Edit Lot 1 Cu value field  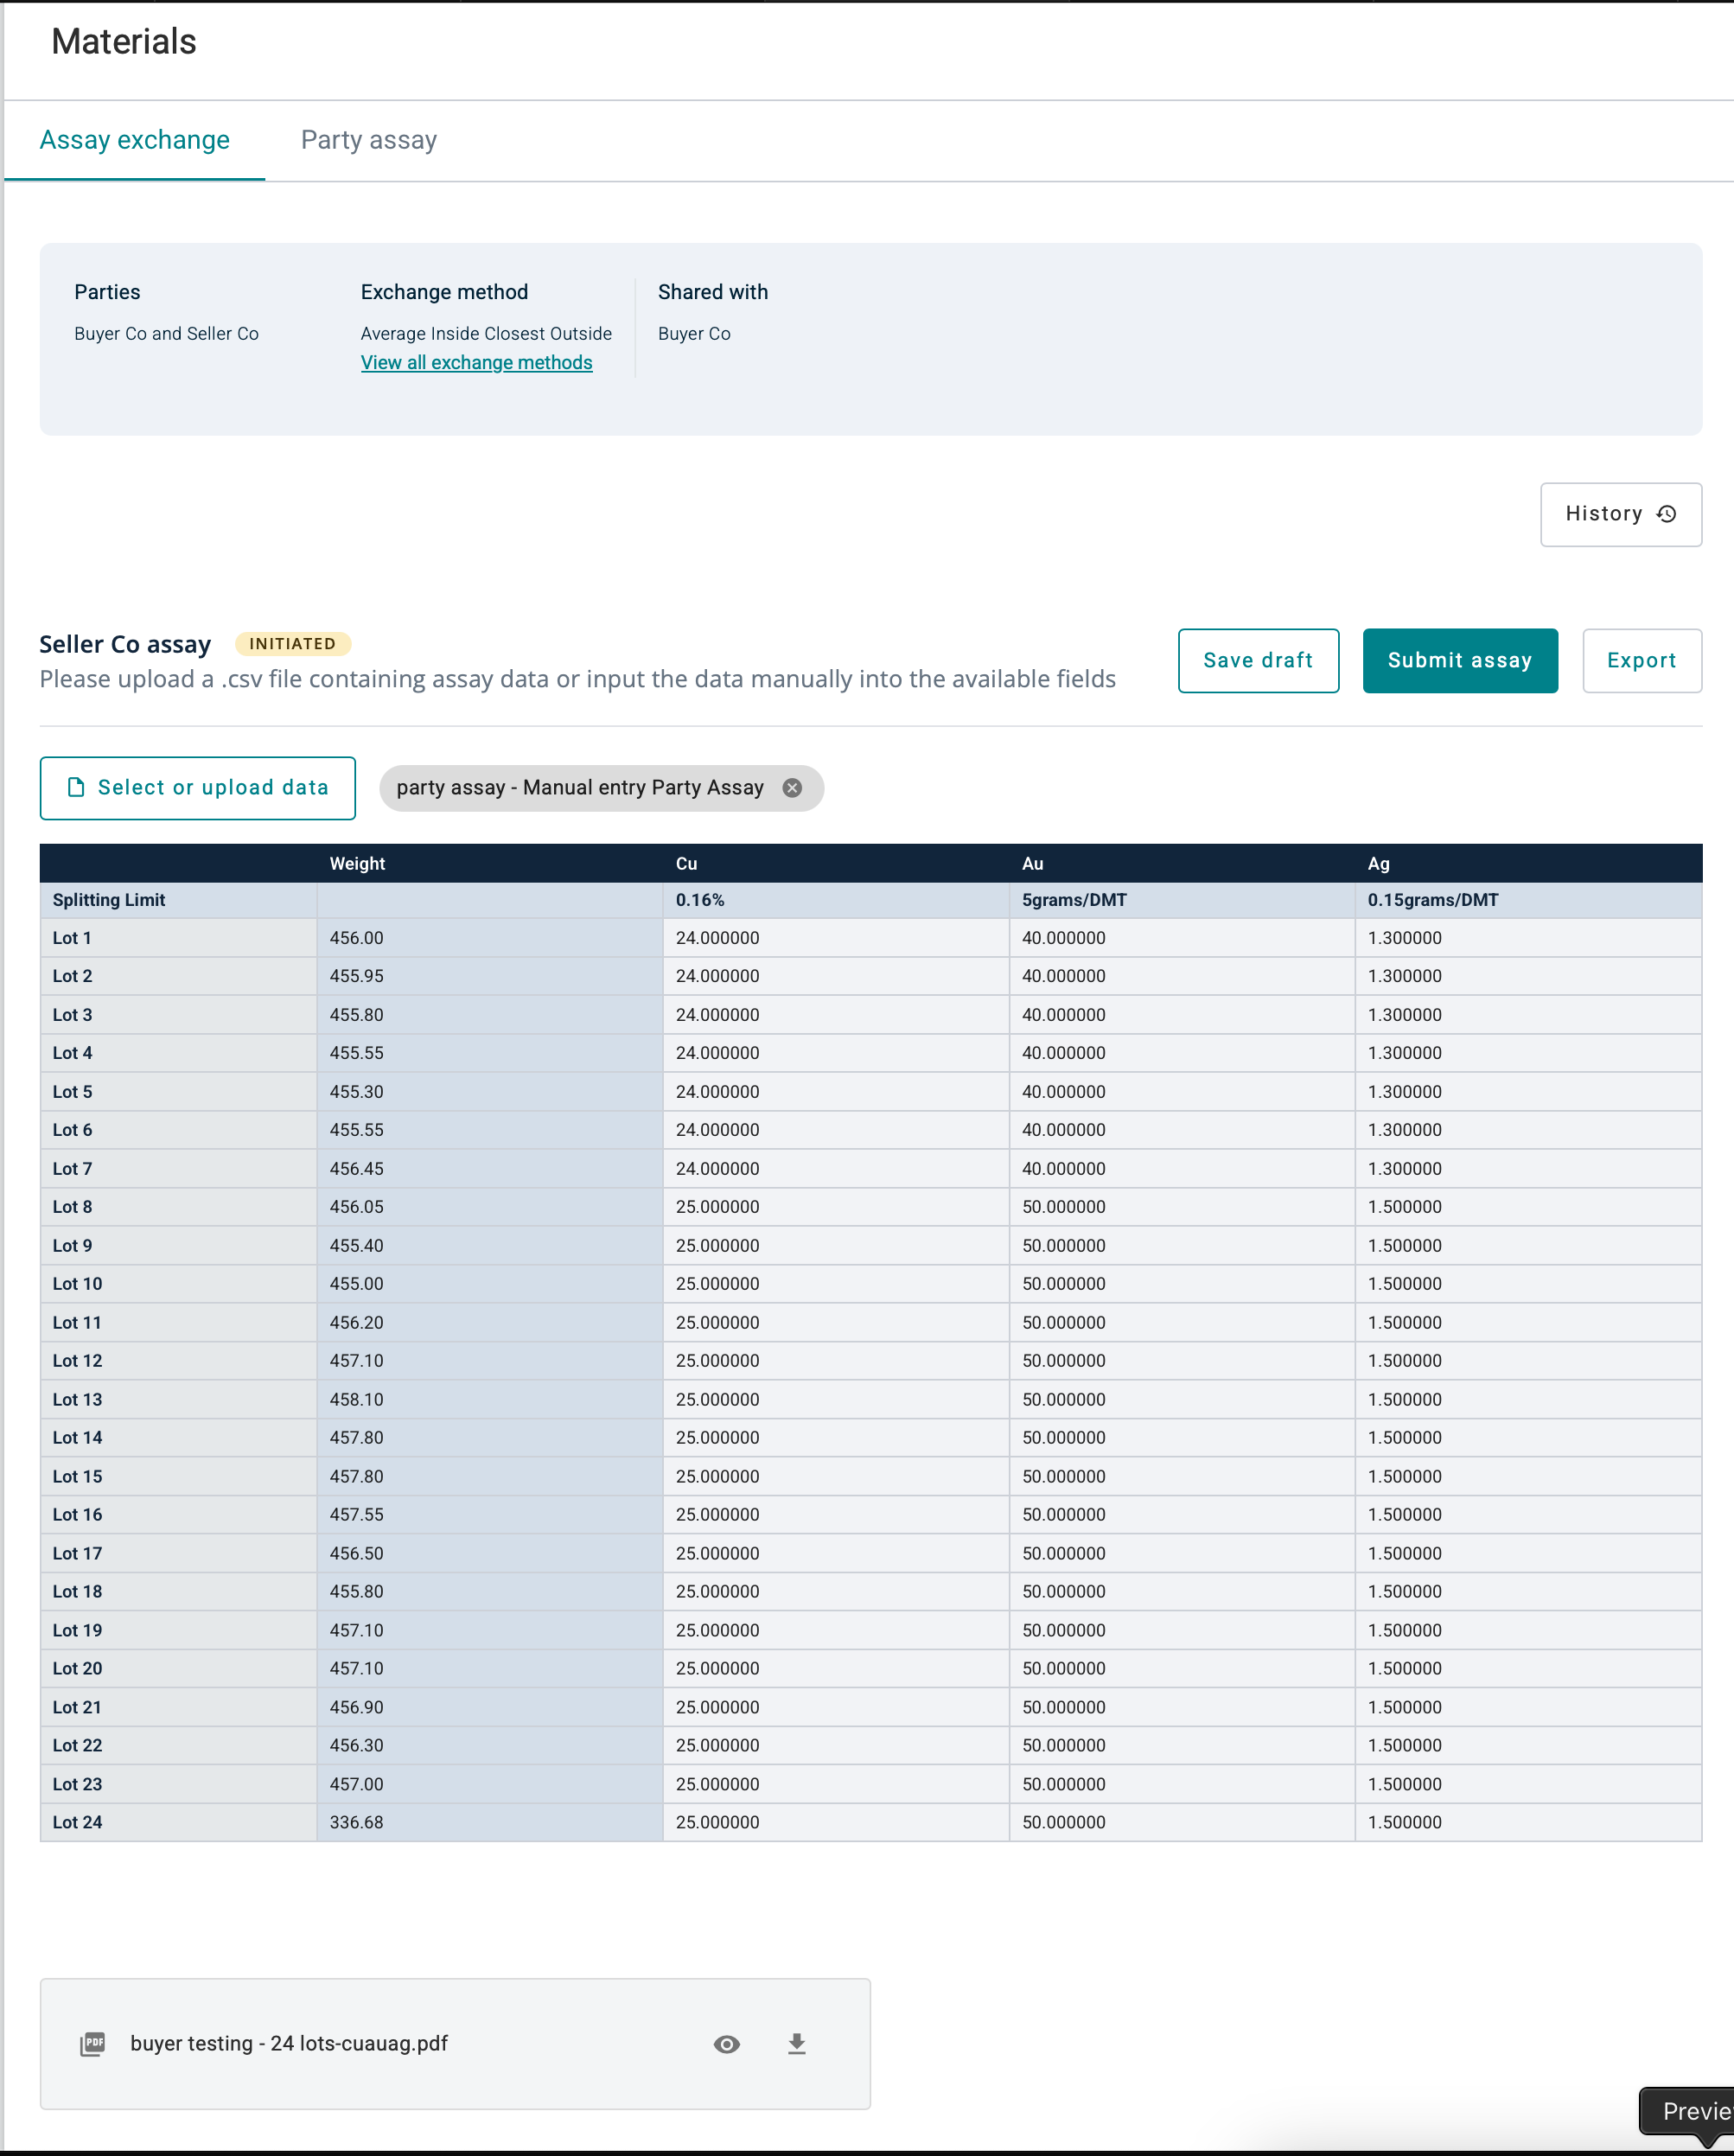(x=835, y=938)
